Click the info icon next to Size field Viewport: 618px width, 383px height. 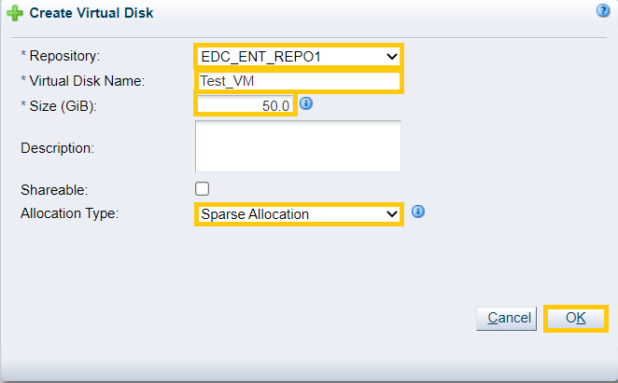[x=306, y=103]
